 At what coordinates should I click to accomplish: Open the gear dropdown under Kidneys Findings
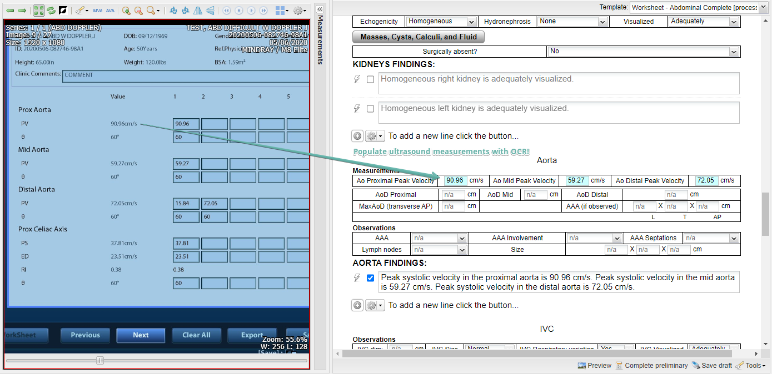pos(375,136)
